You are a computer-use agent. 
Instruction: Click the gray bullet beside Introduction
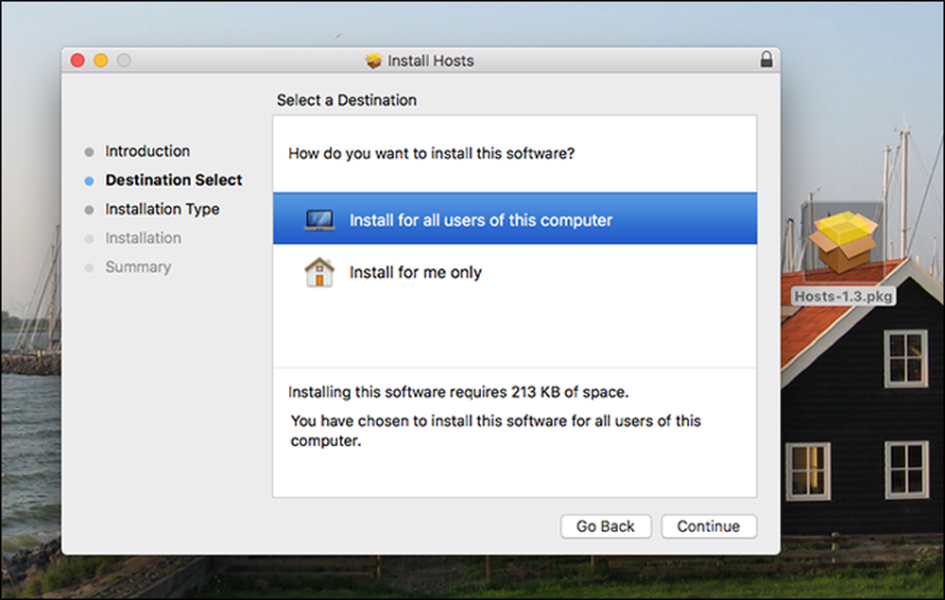pyautogui.click(x=89, y=152)
